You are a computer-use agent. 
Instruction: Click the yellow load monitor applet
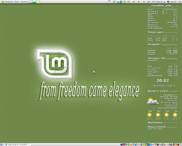(38, 2)
